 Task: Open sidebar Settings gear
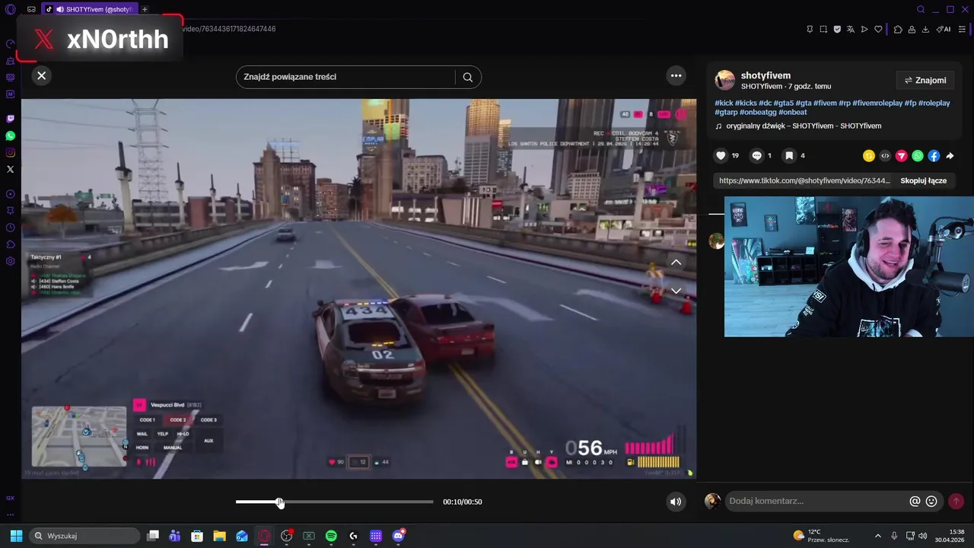pyautogui.click(x=11, y=261)
